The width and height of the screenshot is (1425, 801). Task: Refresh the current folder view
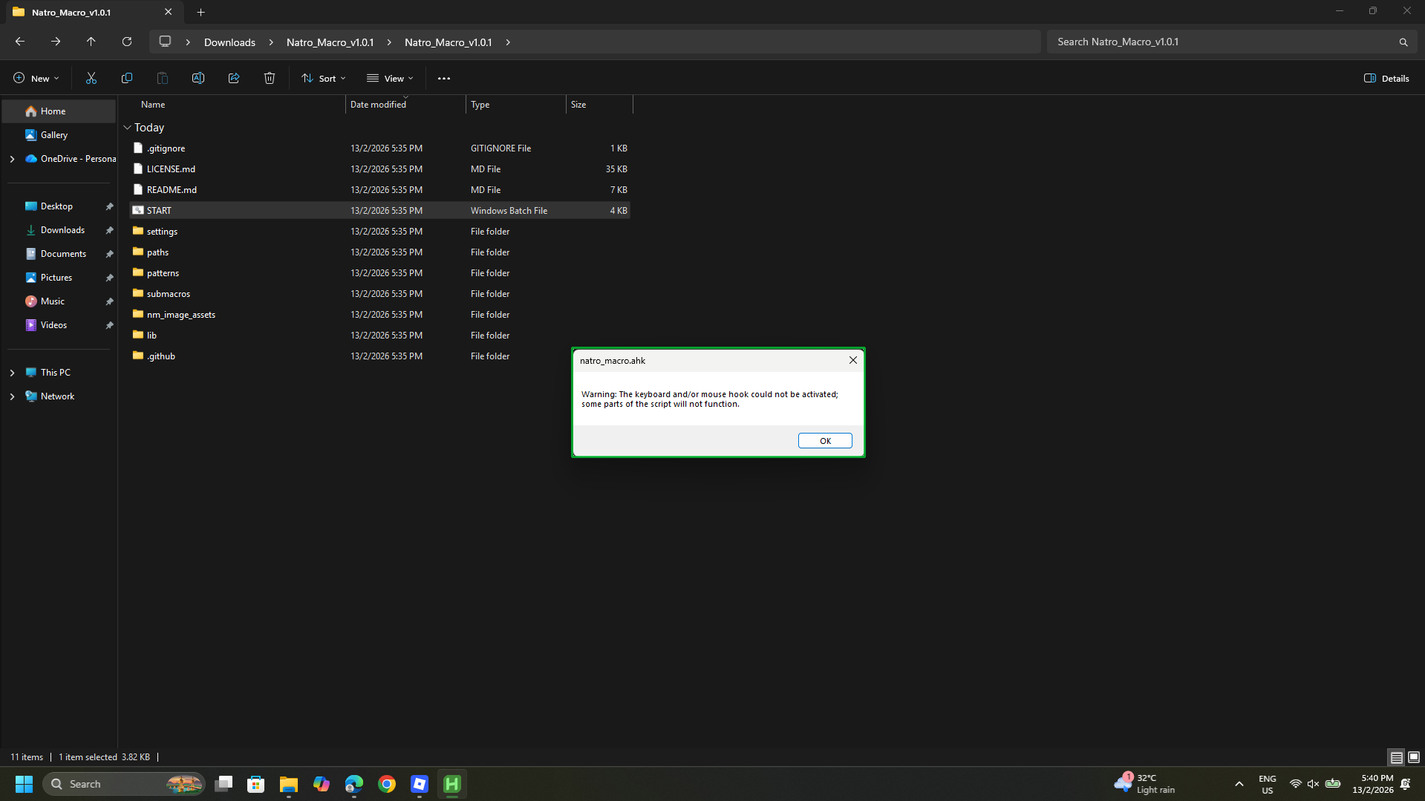(x=126, y=42)
